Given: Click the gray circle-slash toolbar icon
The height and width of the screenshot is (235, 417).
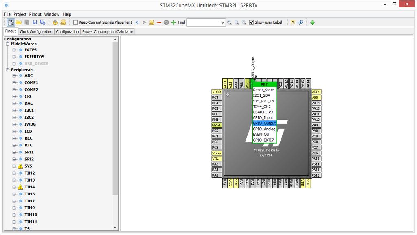Looking at the screenshot, I should tap(166, 22).
